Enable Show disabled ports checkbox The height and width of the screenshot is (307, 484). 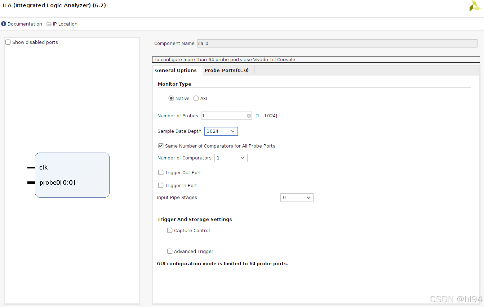tap(8, 42)
